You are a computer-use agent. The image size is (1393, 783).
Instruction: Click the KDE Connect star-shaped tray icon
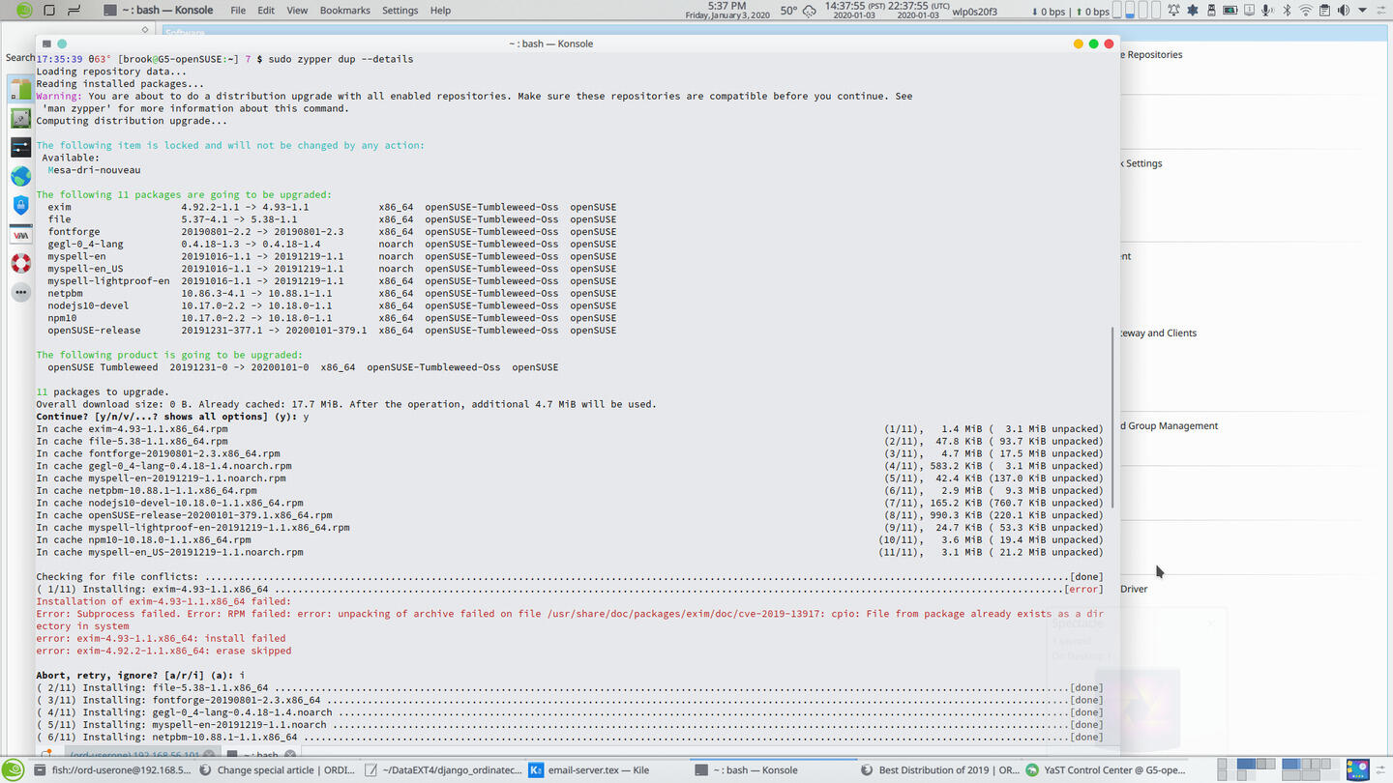click(1192, 11)
